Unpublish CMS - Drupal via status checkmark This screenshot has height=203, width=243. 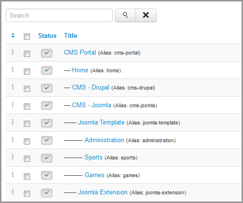[x=47, y=88]
